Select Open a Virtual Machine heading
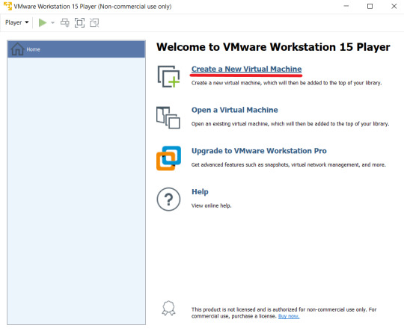This screenshot has width=404, height=331. pyautogui.click(x=234, y=110)
